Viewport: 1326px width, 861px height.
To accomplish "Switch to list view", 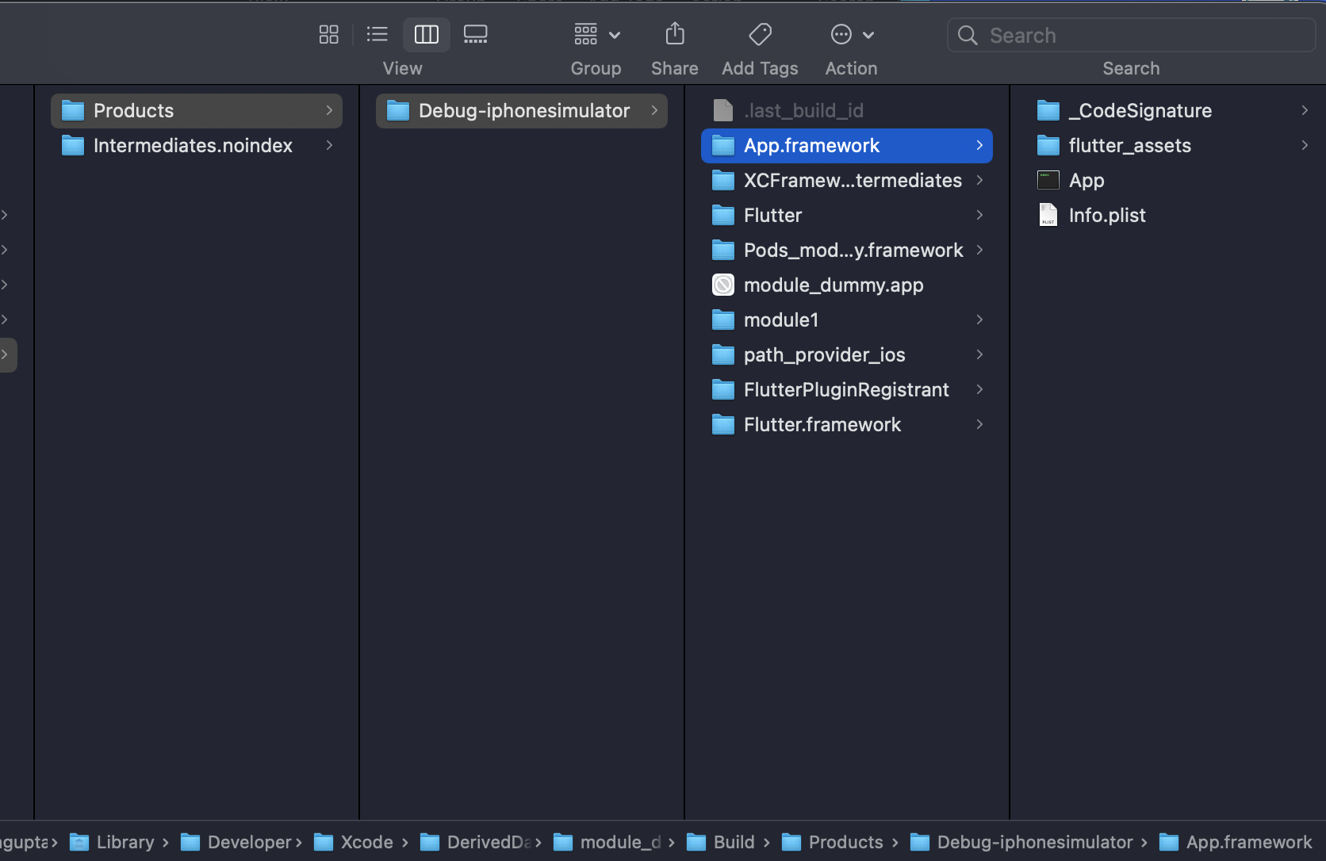I will [377, 34].
